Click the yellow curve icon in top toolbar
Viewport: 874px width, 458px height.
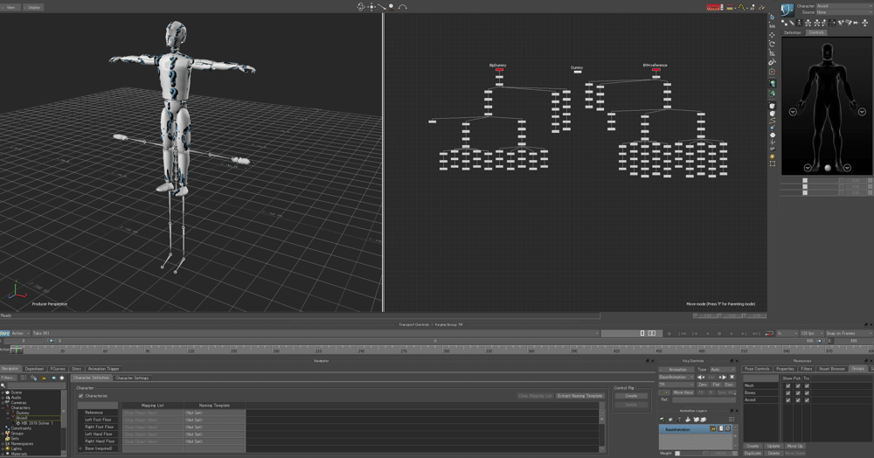741,7
